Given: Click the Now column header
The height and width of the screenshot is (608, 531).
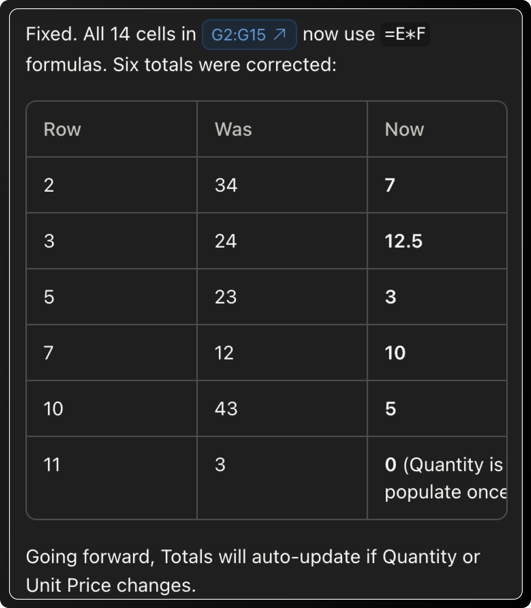Looking at the screenshot, I should tap(404, 129).
